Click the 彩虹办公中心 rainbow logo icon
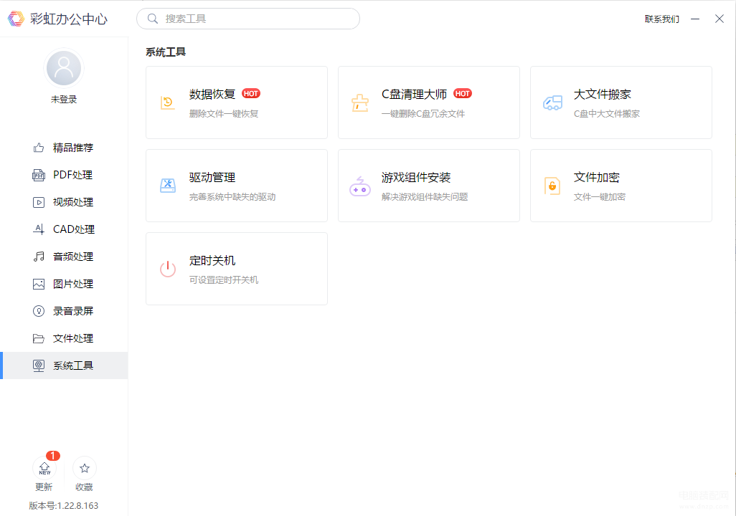Image resolution: width=736 pixels, height=516 pixels. click(16, 19)
